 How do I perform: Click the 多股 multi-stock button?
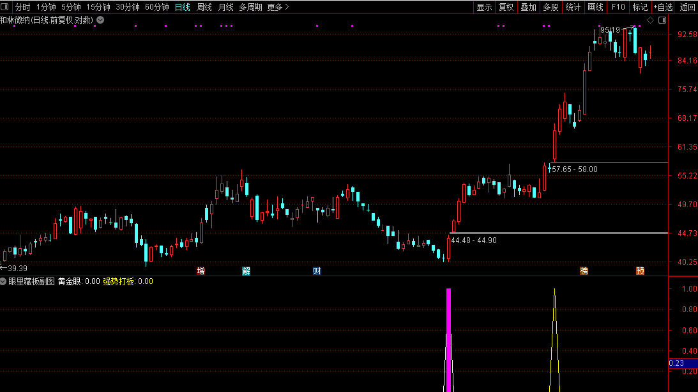click(x=550, y=7)
